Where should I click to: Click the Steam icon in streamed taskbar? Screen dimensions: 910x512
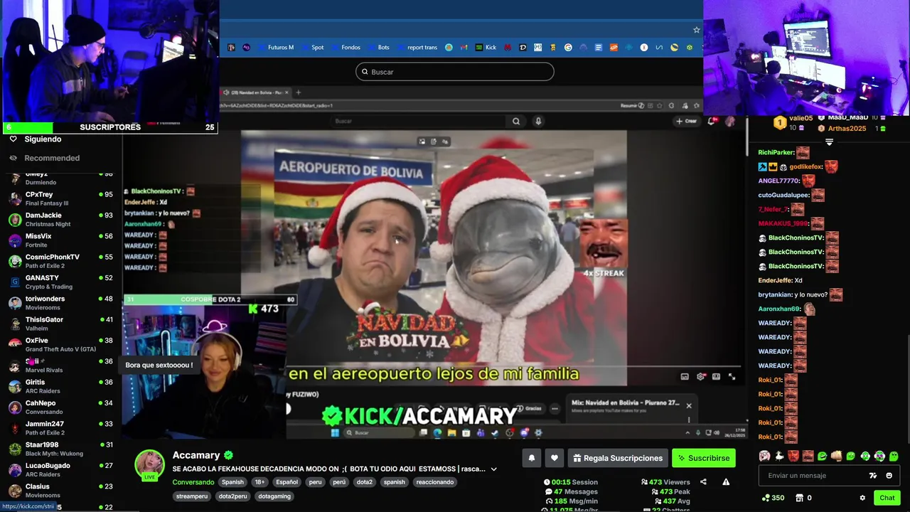494,432
